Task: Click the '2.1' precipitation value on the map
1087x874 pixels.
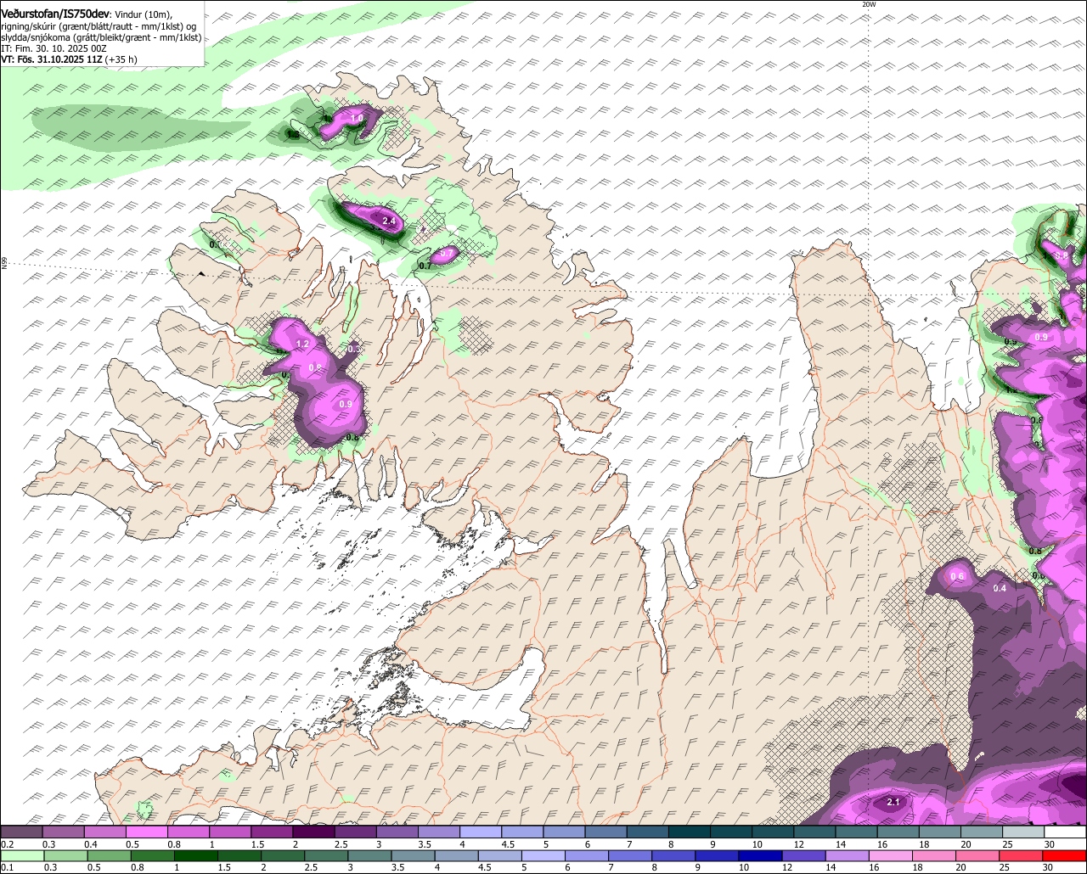Action: [x=893, y=801]
